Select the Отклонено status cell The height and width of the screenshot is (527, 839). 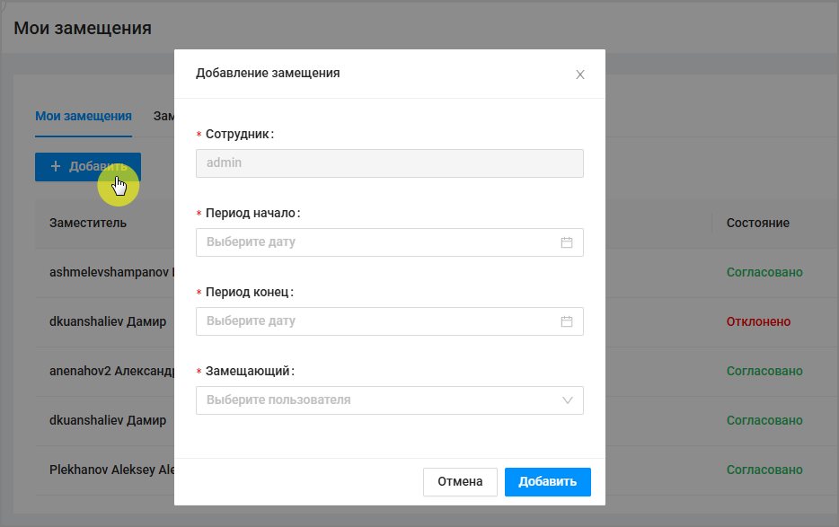click(758, 321)
